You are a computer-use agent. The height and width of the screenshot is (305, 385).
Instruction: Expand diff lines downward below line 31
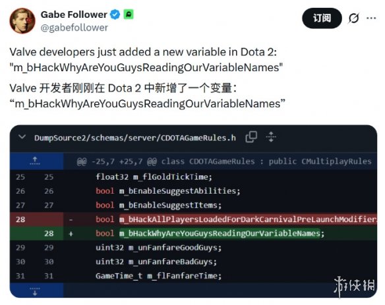pyautogui.click(x=35, y=291)
